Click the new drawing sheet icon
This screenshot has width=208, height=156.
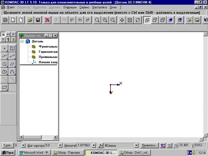(13, 20)
